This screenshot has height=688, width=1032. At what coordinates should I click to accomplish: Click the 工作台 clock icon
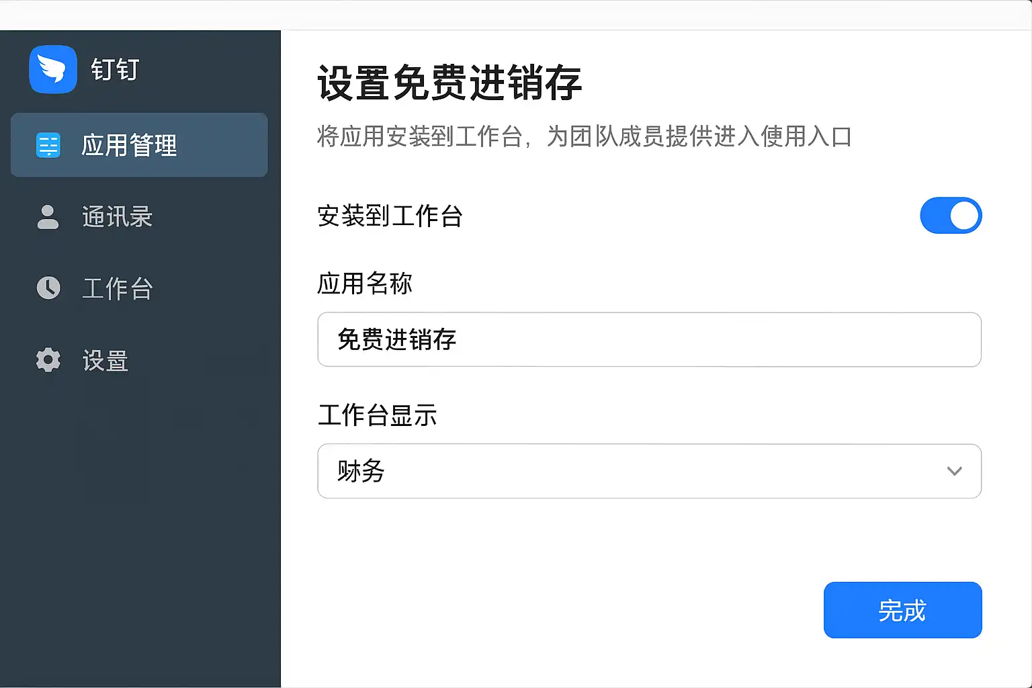48,288
